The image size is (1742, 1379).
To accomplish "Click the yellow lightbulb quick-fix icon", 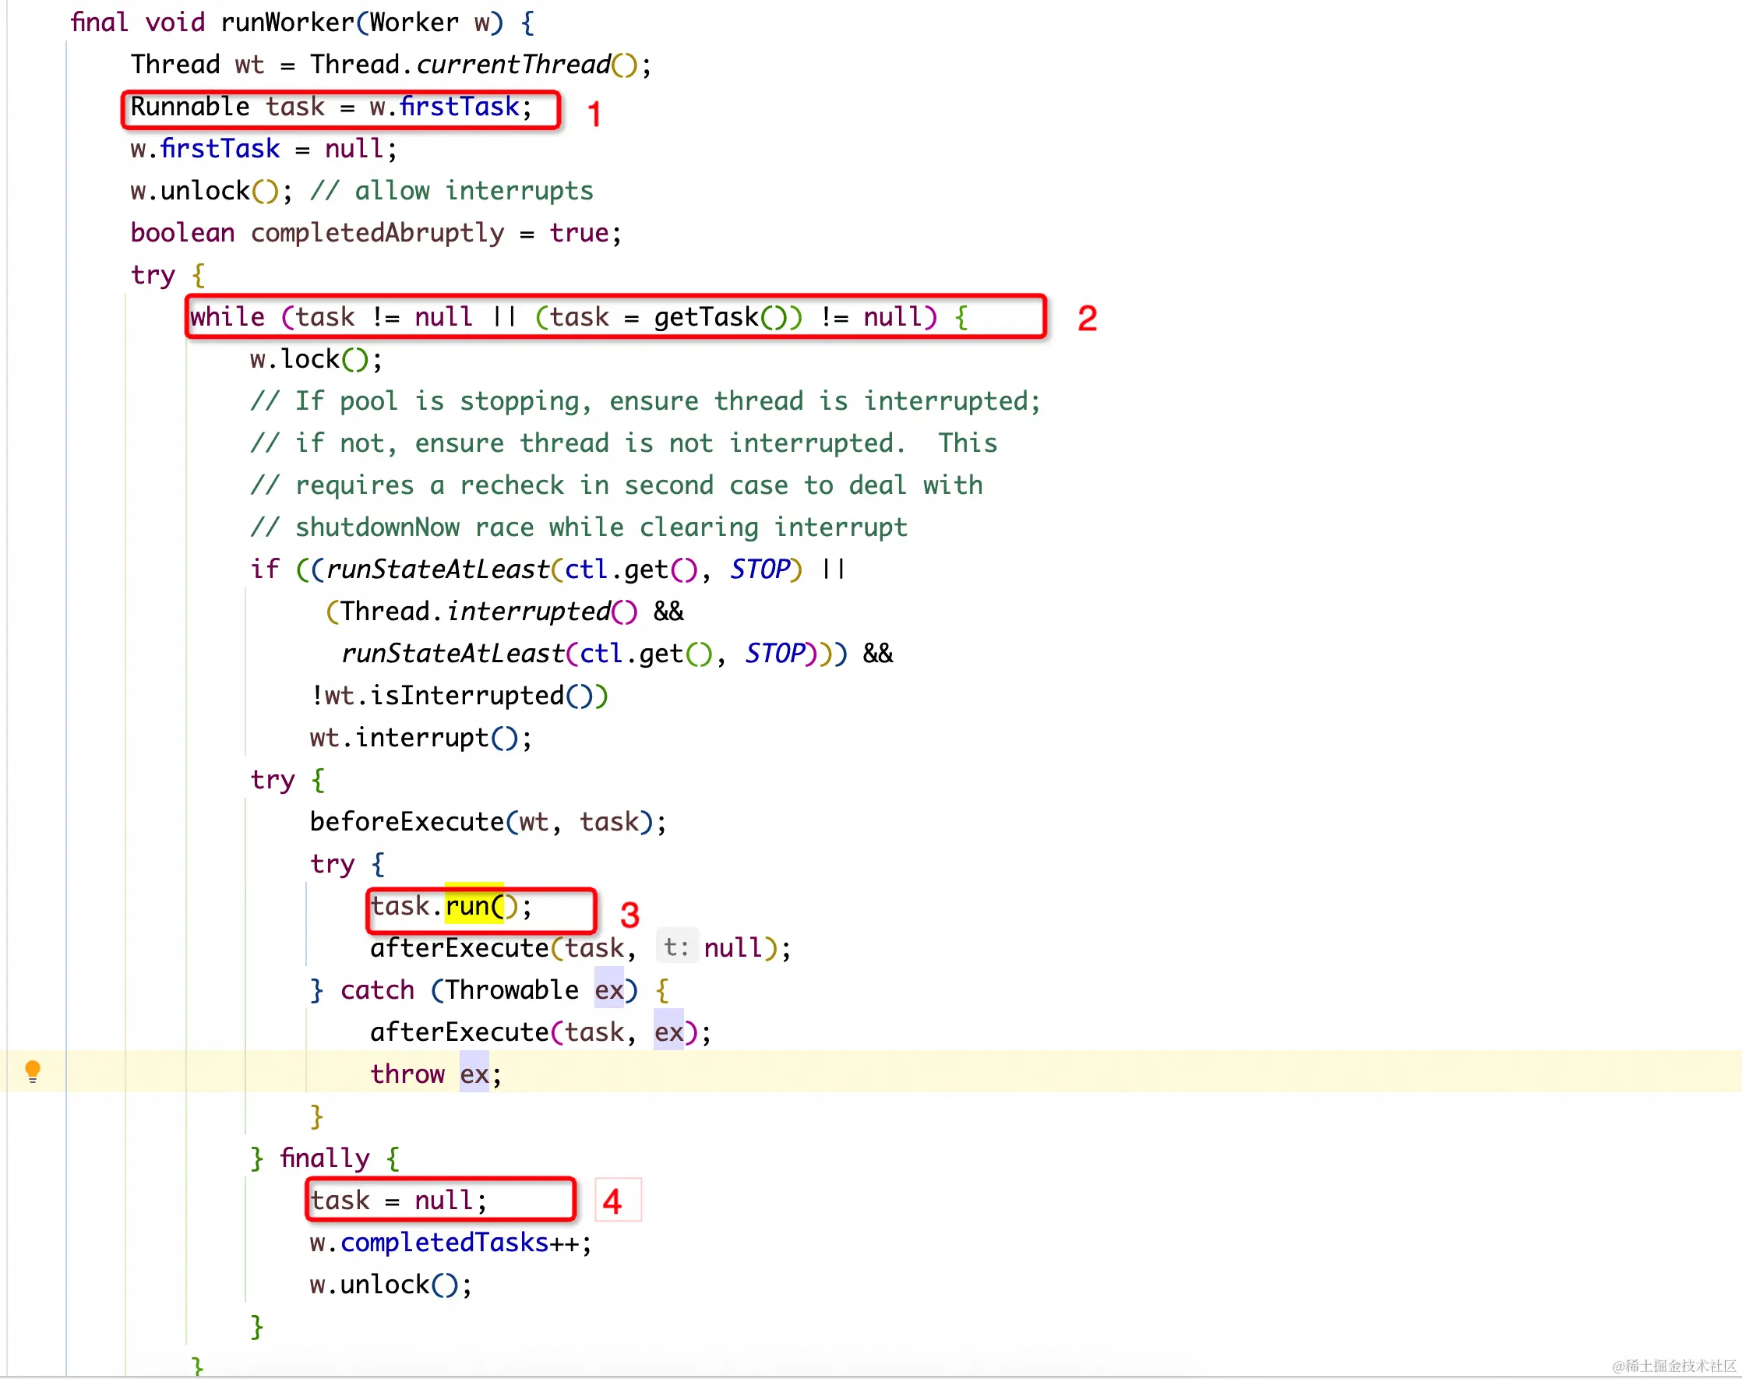I will [x=32, y=1071].
